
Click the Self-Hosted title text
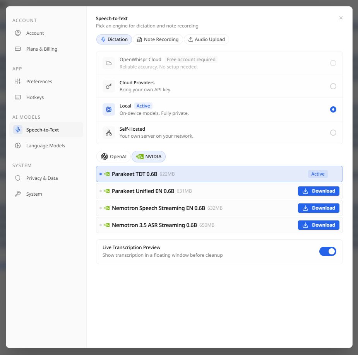click(132, 129)
